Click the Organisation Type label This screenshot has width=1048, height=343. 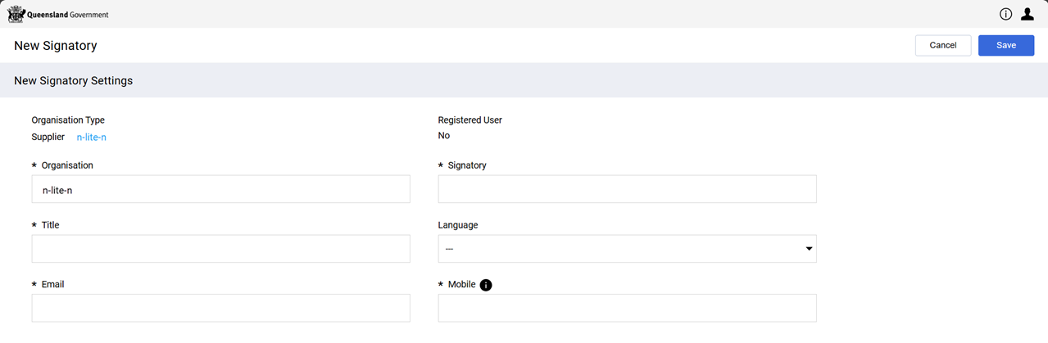click(x=68, y=120)
